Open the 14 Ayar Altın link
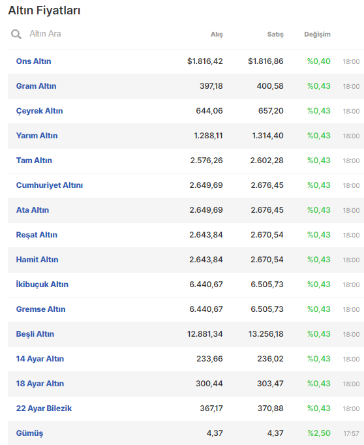Image resolution: width=364 pixels, height=445 pixels. [x=40, y=359]
